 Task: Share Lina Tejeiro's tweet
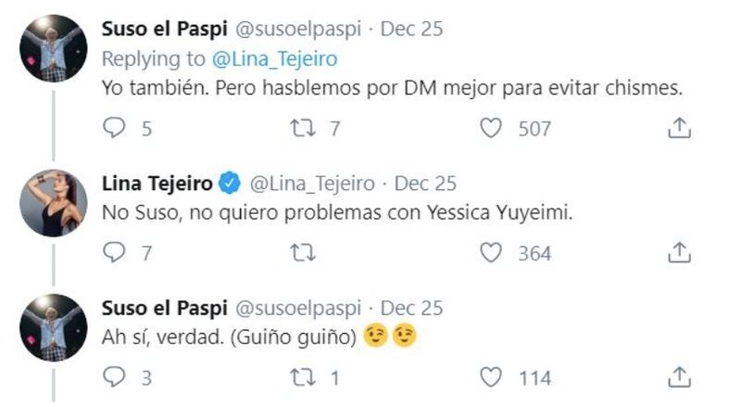coord(679,252)
